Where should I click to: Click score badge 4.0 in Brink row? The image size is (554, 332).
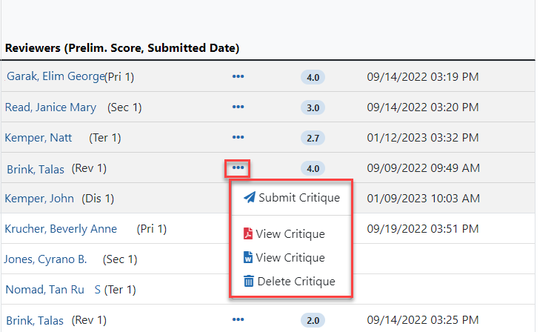[x=313, y=168]
